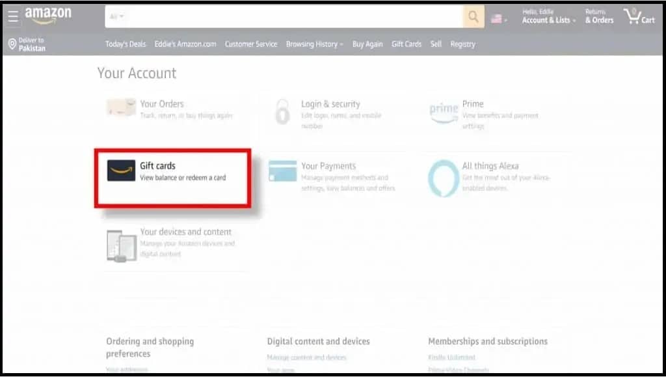Click the Gift cards Amazon card icon
This screenshot has width=666, height=377.
[x=121, y=171]
